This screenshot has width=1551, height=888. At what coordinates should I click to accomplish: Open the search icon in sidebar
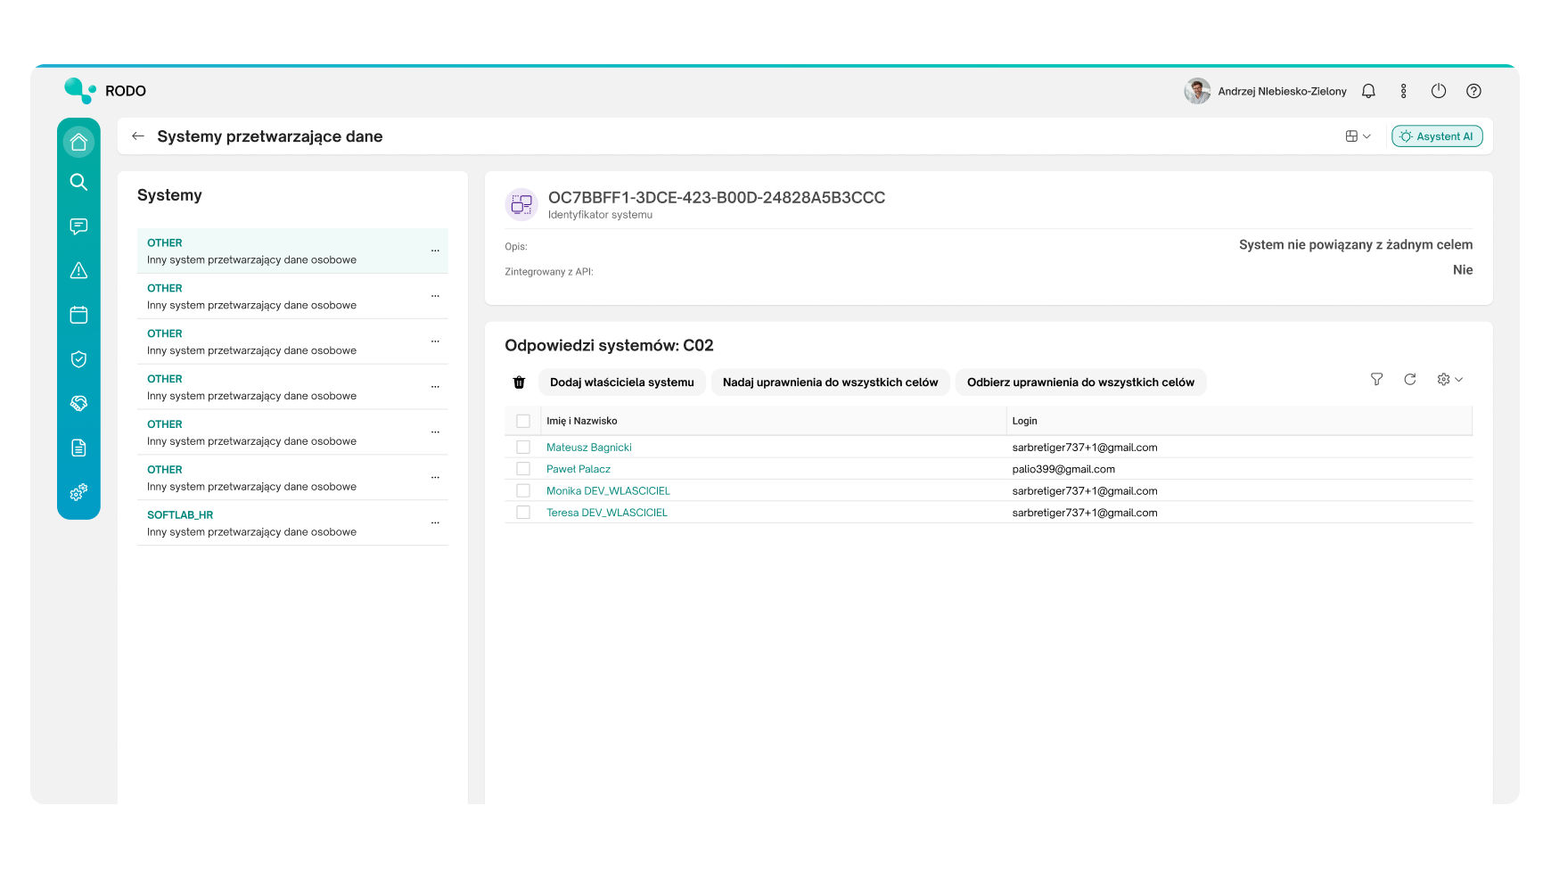[x=78, y=182]
